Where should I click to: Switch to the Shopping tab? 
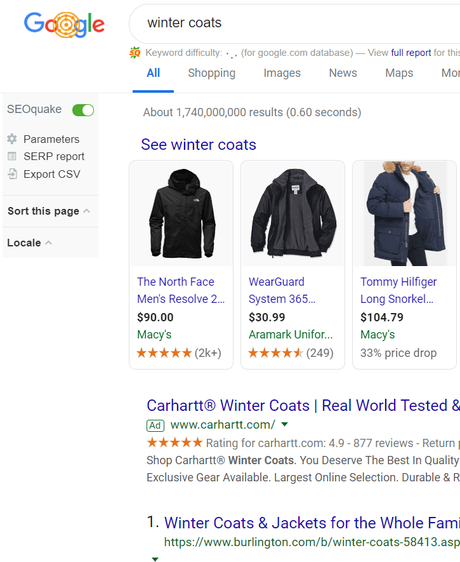tap(211, 73)
